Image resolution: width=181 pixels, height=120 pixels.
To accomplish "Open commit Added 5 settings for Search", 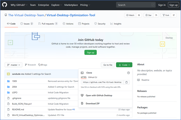I will tap(38, 74).
